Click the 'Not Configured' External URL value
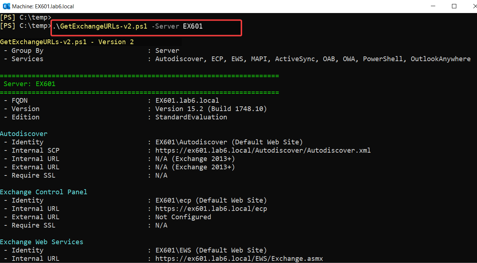Image resolution: width=477 pixels, height=263 pixels. [x=183, y=217]
